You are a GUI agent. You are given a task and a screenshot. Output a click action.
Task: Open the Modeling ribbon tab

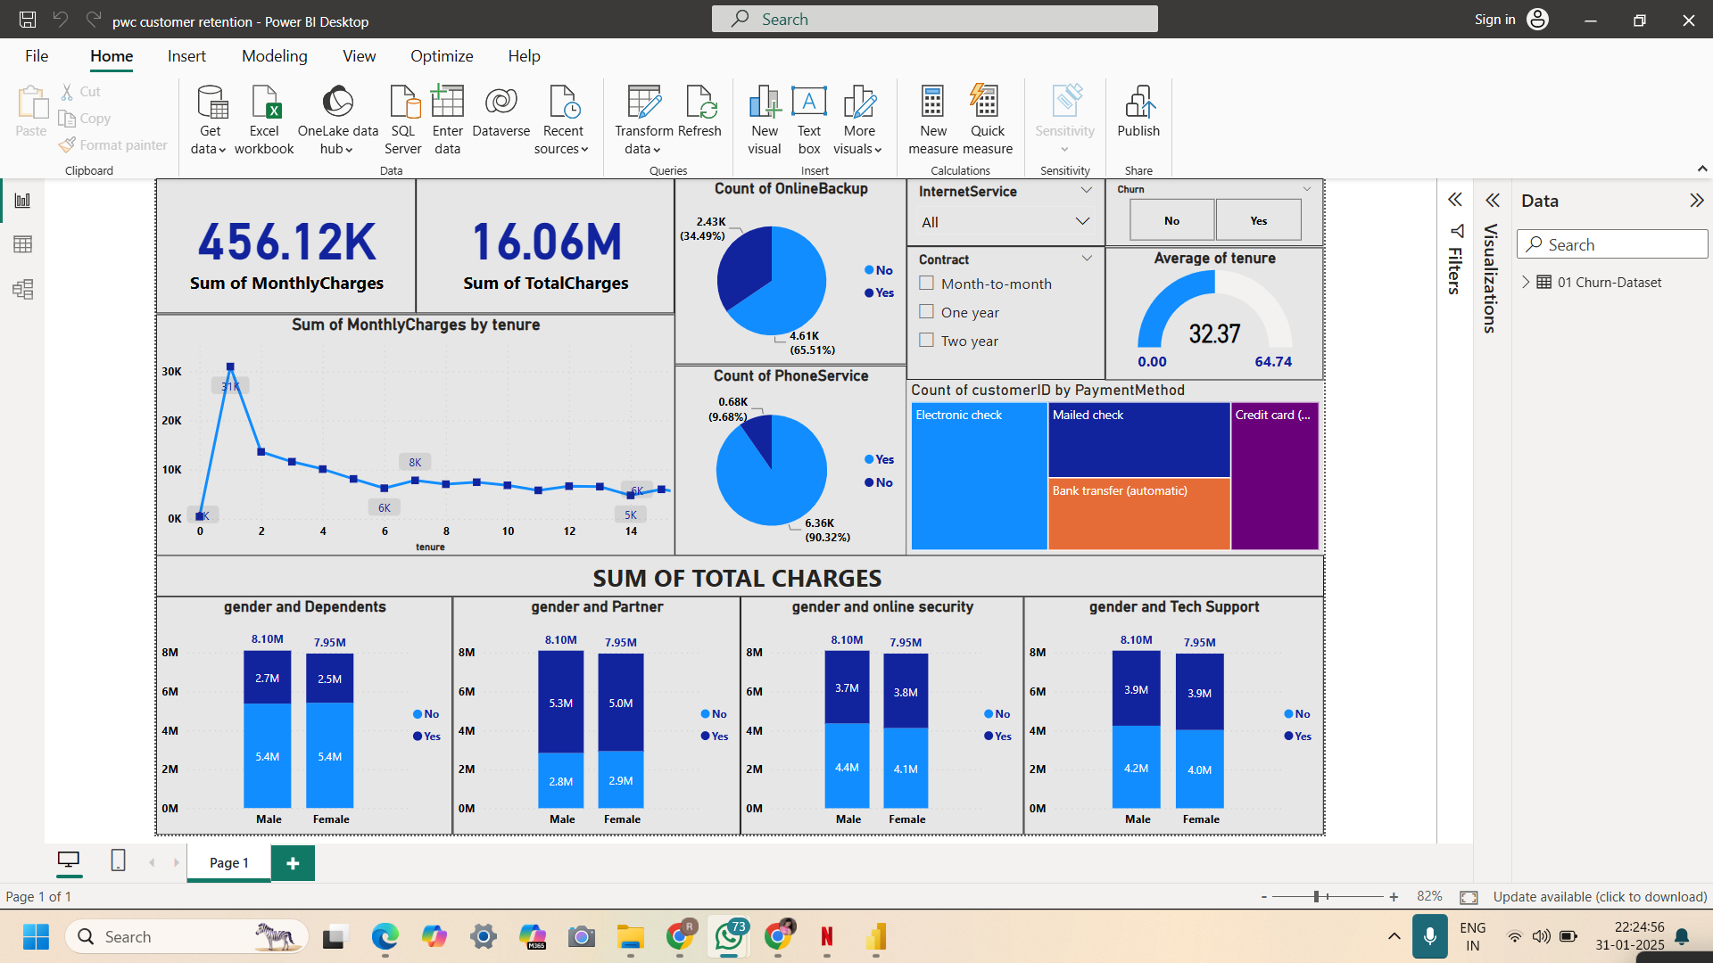[274, 56]
